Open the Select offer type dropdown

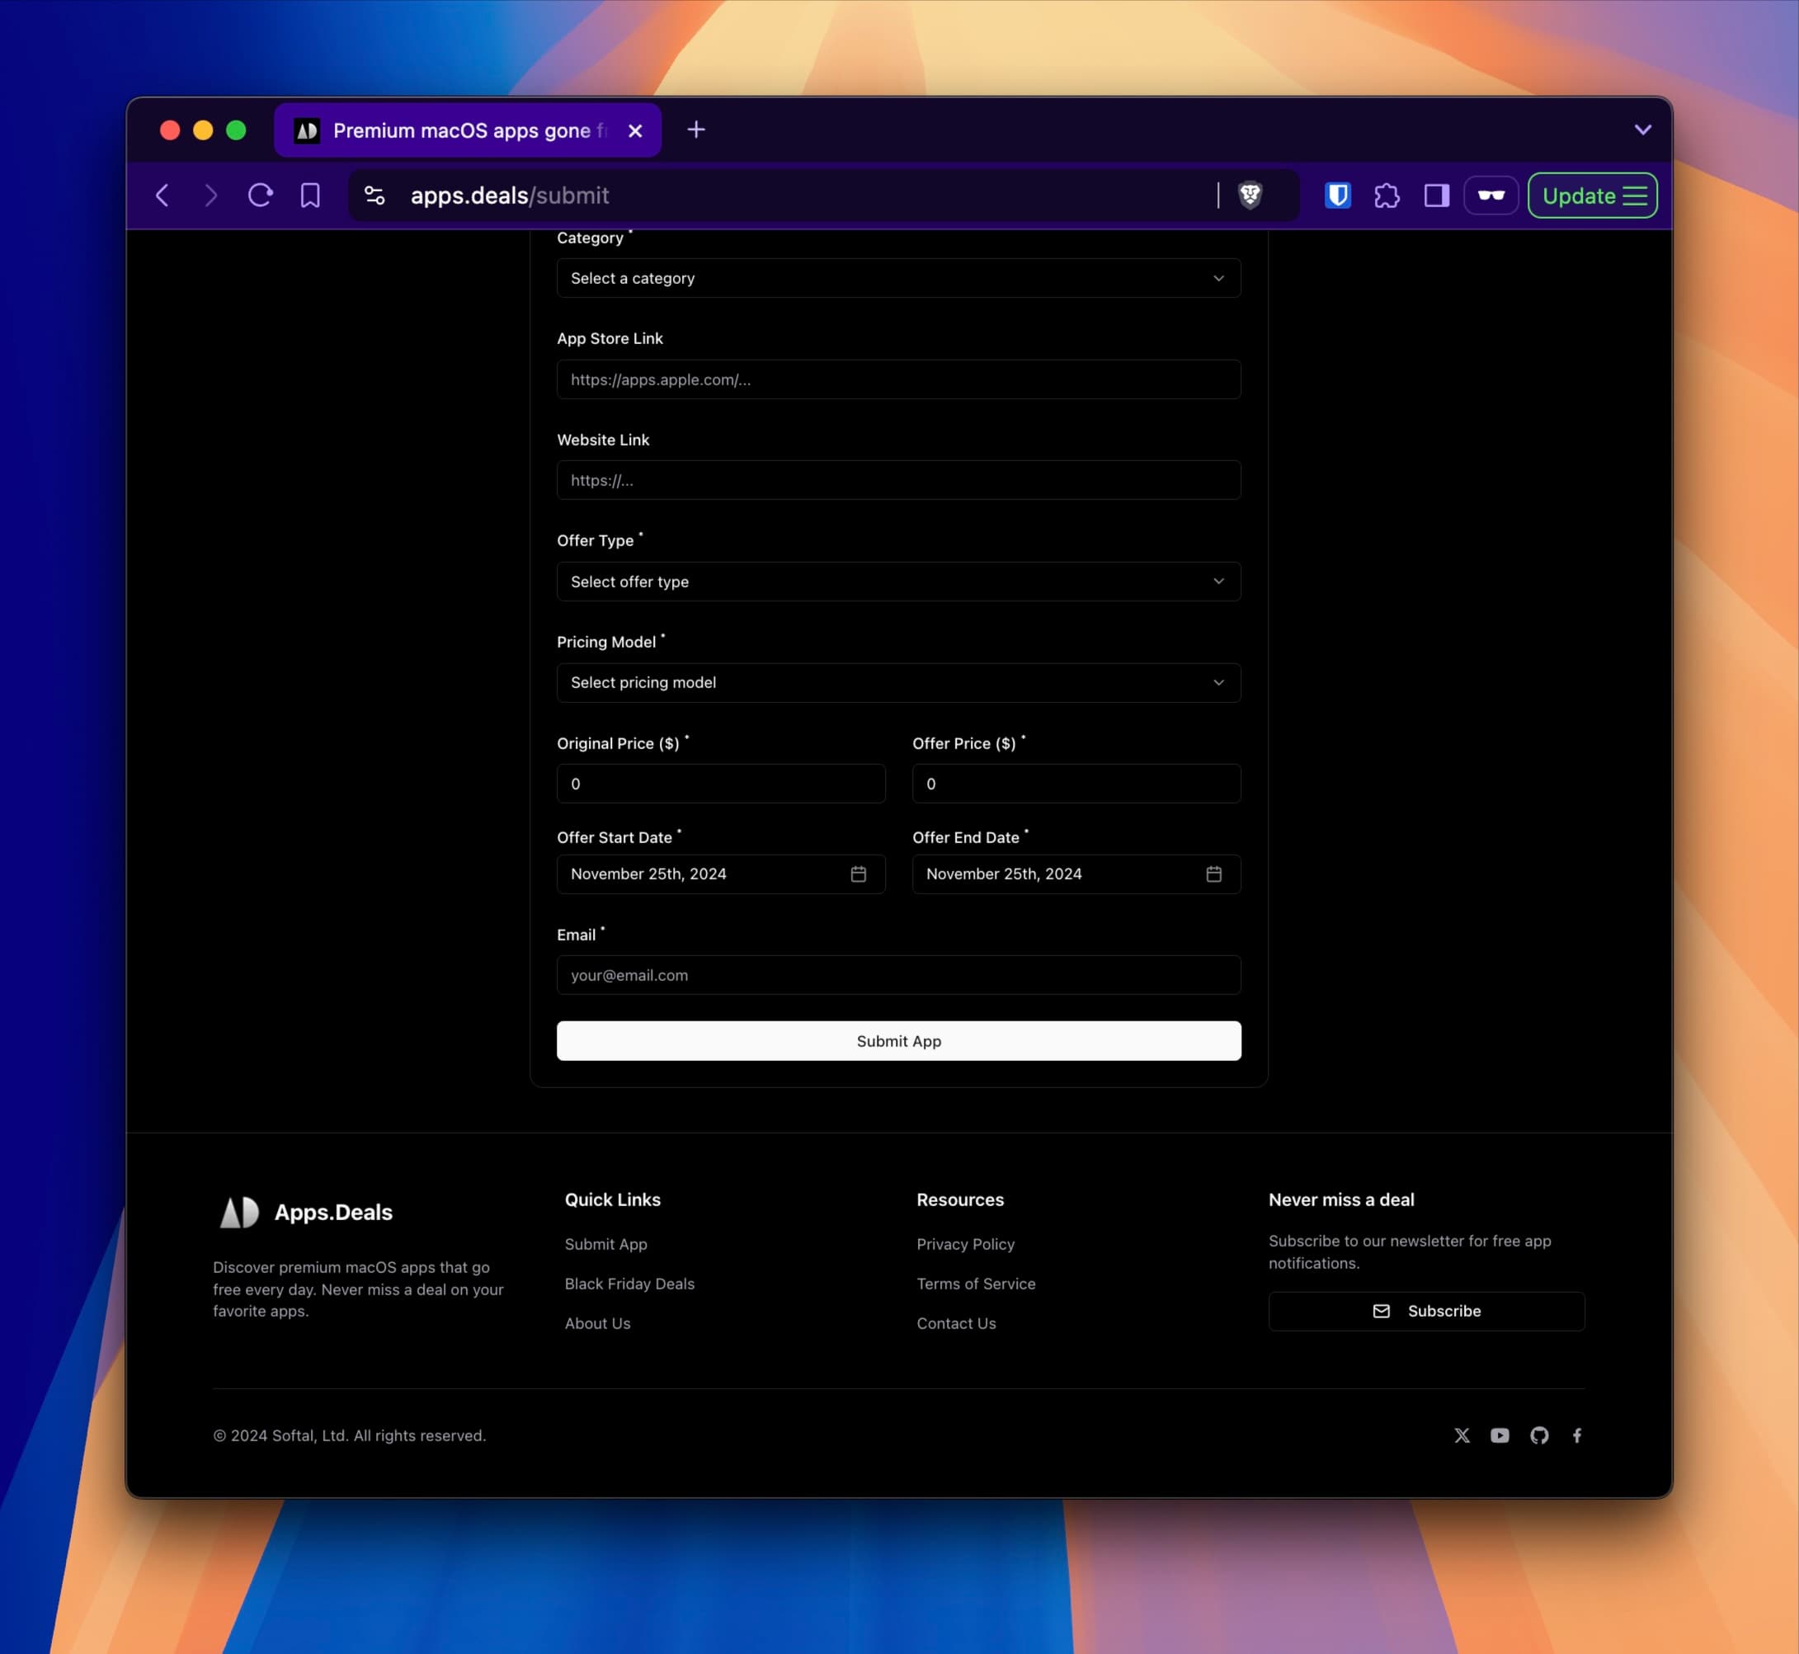[x=897, y=582]
